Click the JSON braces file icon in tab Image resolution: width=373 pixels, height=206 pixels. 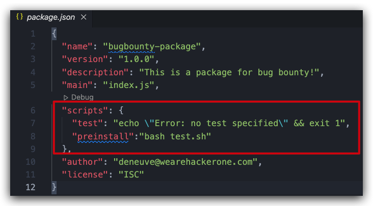pos(19,17)
